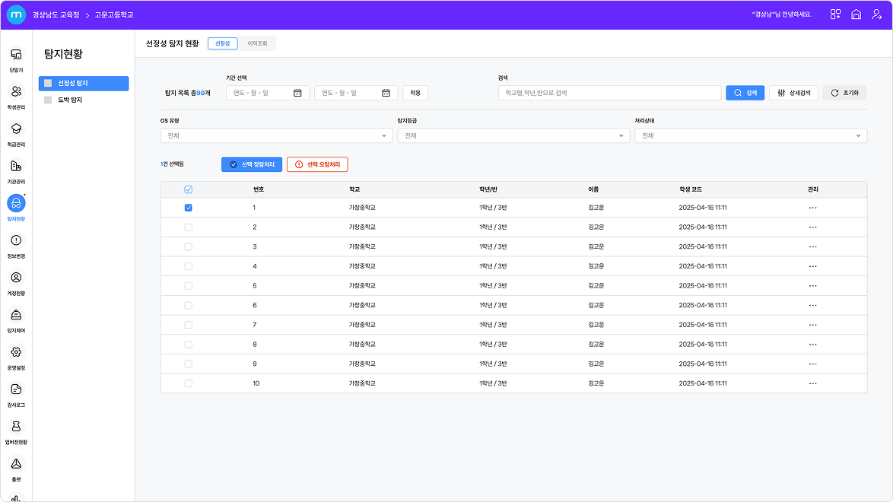Select 도박 탐지 in the side menu
Viewport: 893px width, 502px height.
point(70,100)
